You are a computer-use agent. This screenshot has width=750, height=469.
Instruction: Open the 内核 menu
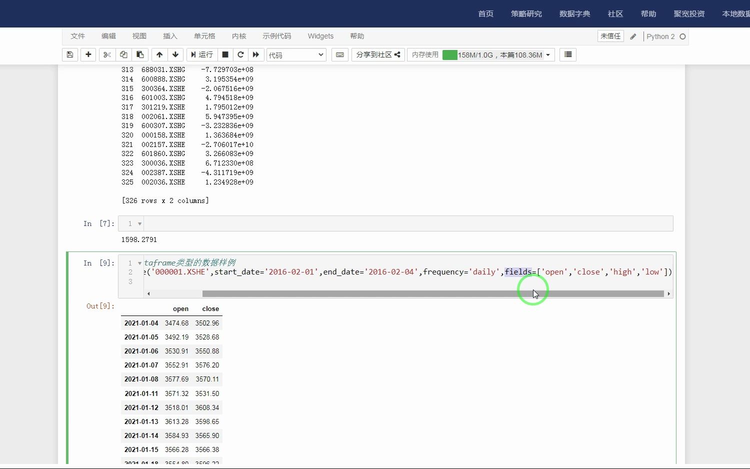coord(239,36)
